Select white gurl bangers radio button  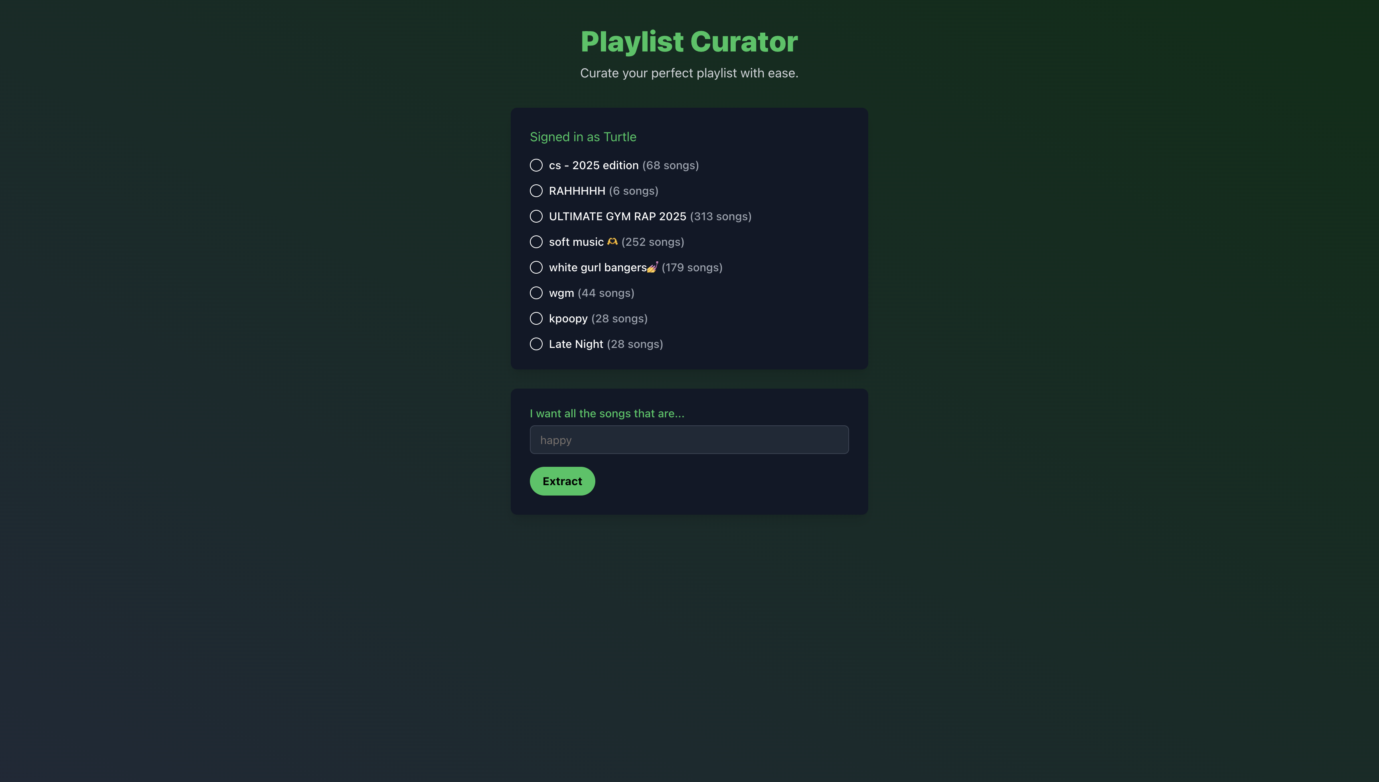(x=536, y=267)
